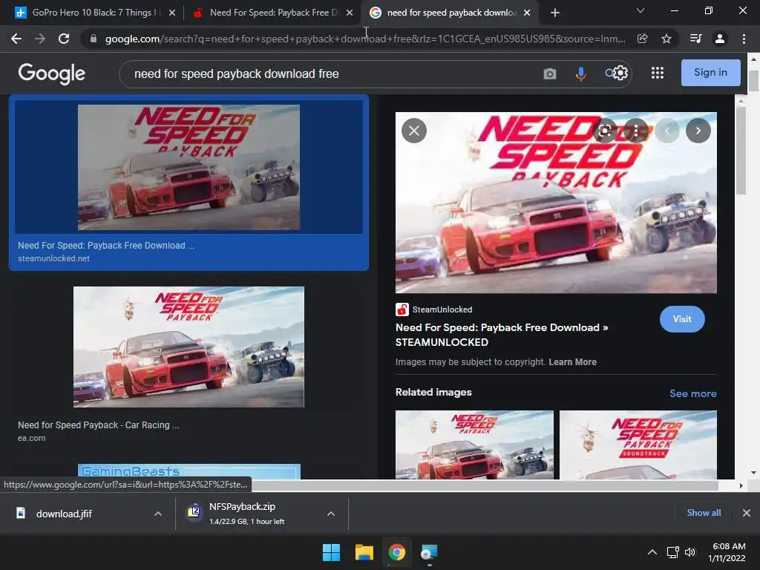Visit the SteamUnlocked page
This screenshot has height=570, width=760.
coord(682,319)
